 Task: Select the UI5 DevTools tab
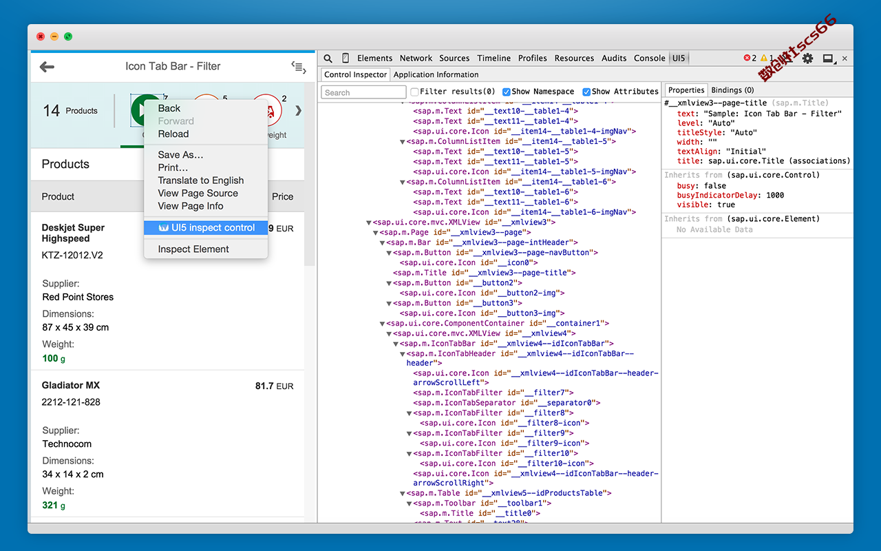pyautogui.click(x=679, y=59)
